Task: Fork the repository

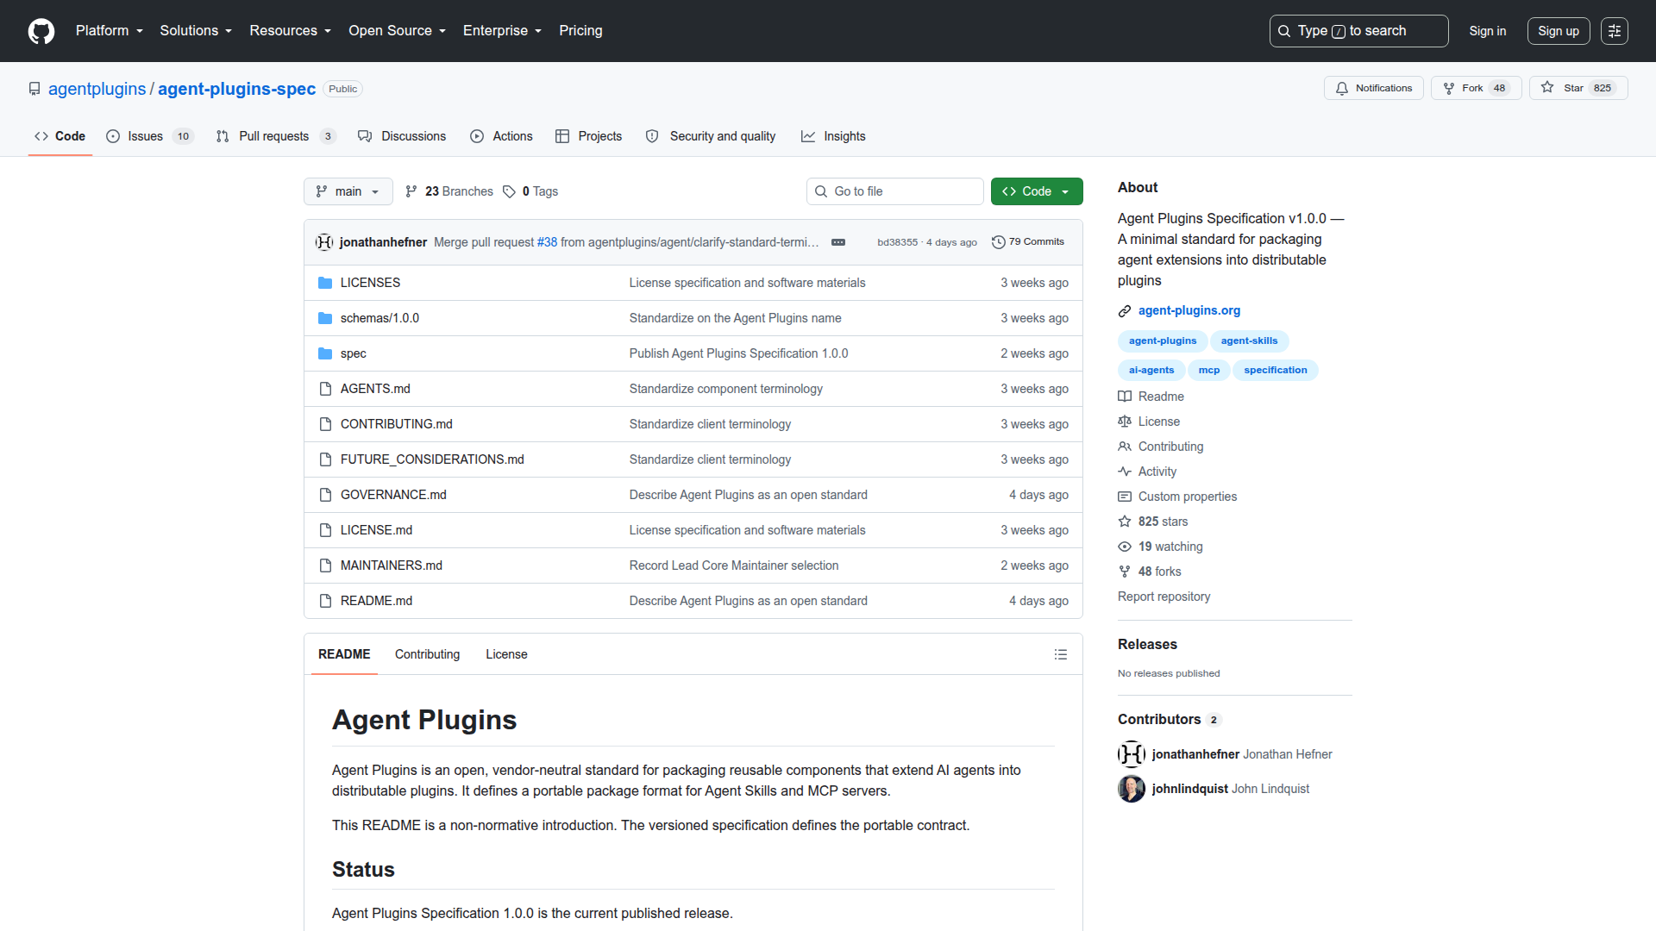Action: click(1476, 88)
